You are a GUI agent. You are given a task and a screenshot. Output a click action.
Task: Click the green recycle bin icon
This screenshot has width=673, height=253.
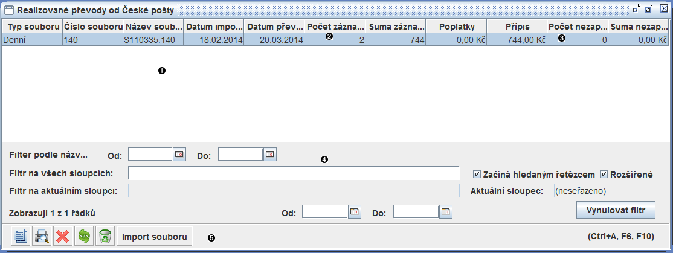[105, 235]
